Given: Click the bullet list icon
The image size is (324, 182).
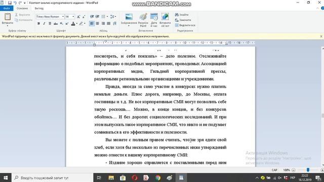Looking at the screenshot, I should pos(103,17).
